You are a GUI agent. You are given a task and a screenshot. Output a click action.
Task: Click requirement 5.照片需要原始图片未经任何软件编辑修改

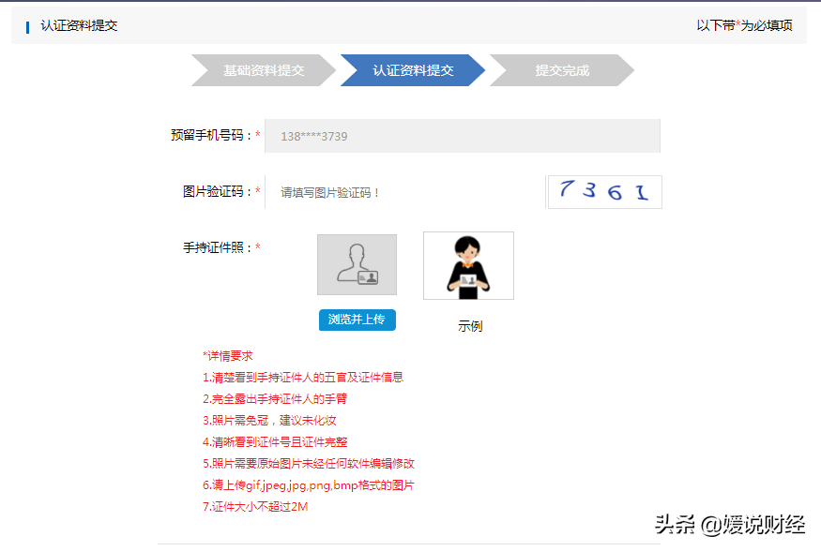point(309,464)
